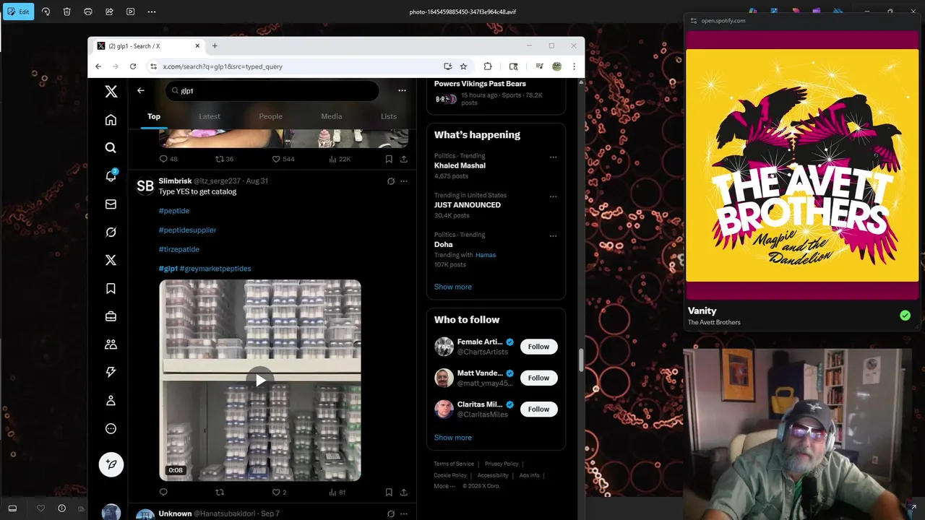The image size is (925, 520).
Task: Open the Chrome profile avatar
Action: (x=556, y=66)
